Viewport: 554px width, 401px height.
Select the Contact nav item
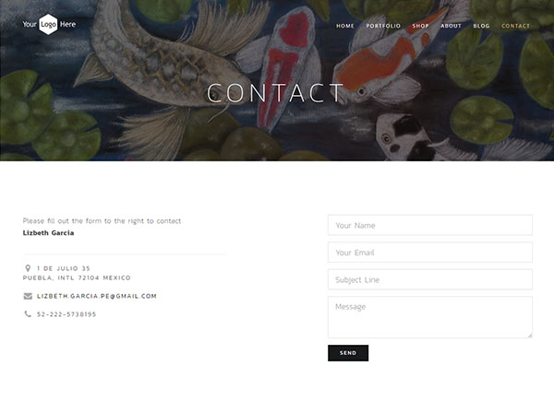pos(515,26)
